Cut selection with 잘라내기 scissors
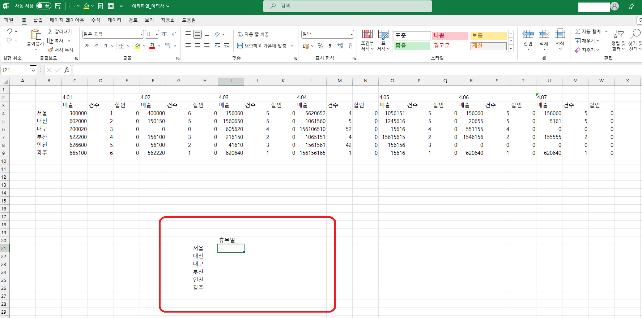Screen dimensions: 642x318 tap(60, 31)
